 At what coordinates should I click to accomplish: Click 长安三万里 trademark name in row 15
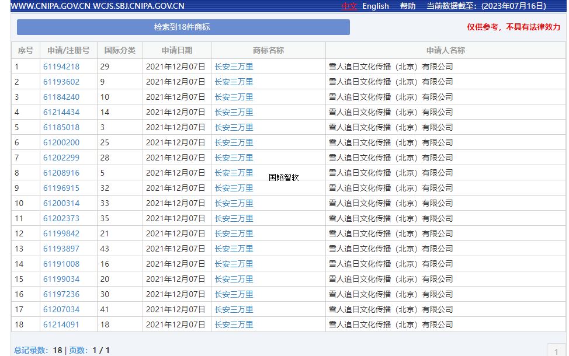[x=234, y=280]
